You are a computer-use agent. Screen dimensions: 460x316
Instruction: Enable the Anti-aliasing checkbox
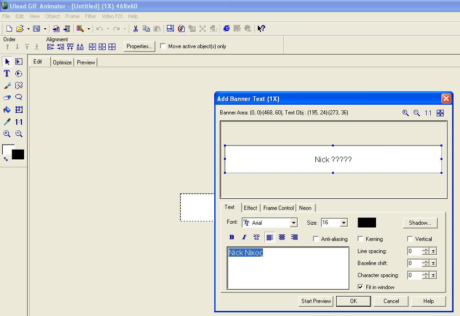(x=316, y=239)
